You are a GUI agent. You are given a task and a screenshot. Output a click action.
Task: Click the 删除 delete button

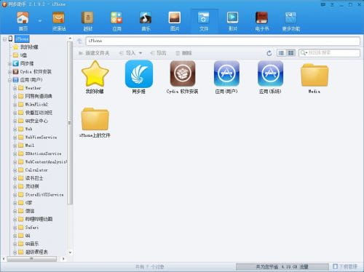click(183, 53)
